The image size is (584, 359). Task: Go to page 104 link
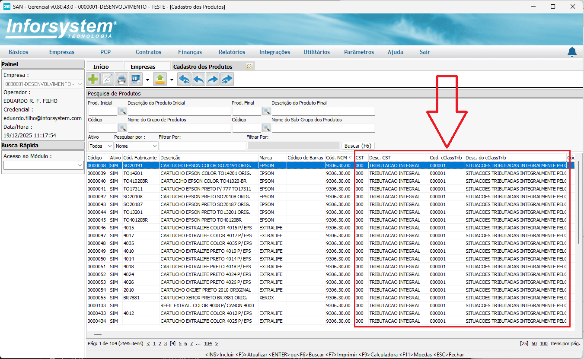(x=208, y=344)
